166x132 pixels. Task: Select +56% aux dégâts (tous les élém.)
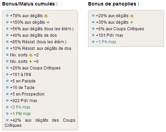click(42, 29)
